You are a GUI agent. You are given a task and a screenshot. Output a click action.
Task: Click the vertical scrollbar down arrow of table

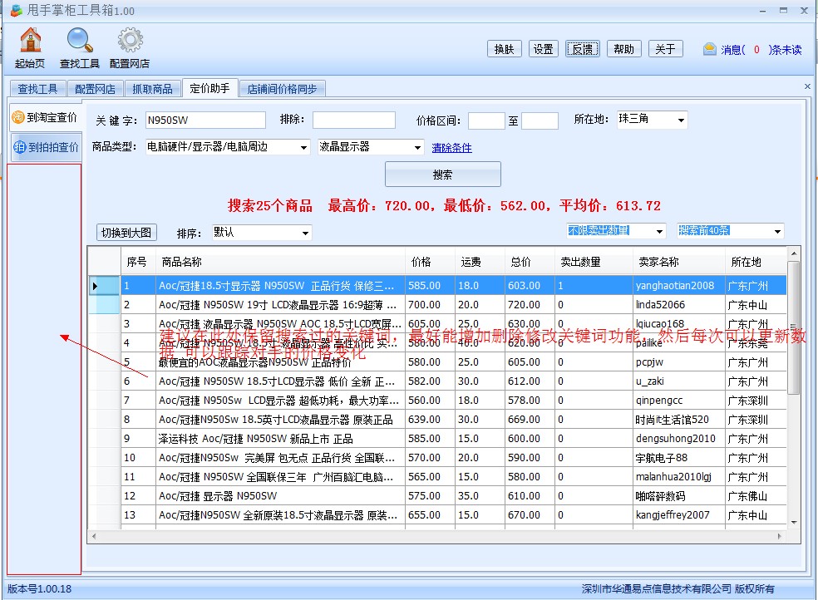(x=794, y=523)
